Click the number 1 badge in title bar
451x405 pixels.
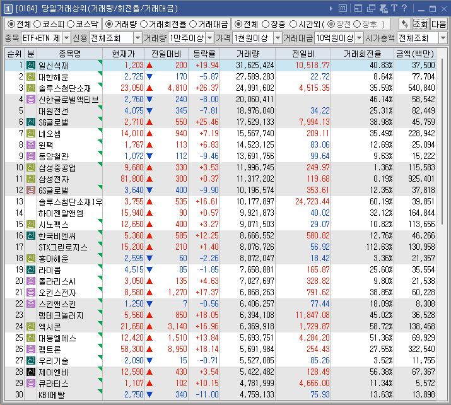click(8, 9)
